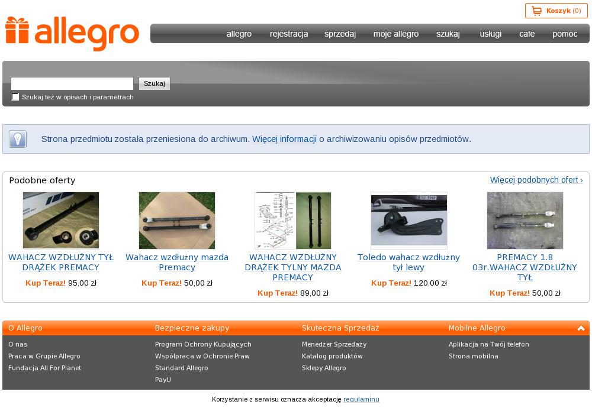Click the 'Skuteczna Sprzedaż' footer heading

tap(340, 328)
